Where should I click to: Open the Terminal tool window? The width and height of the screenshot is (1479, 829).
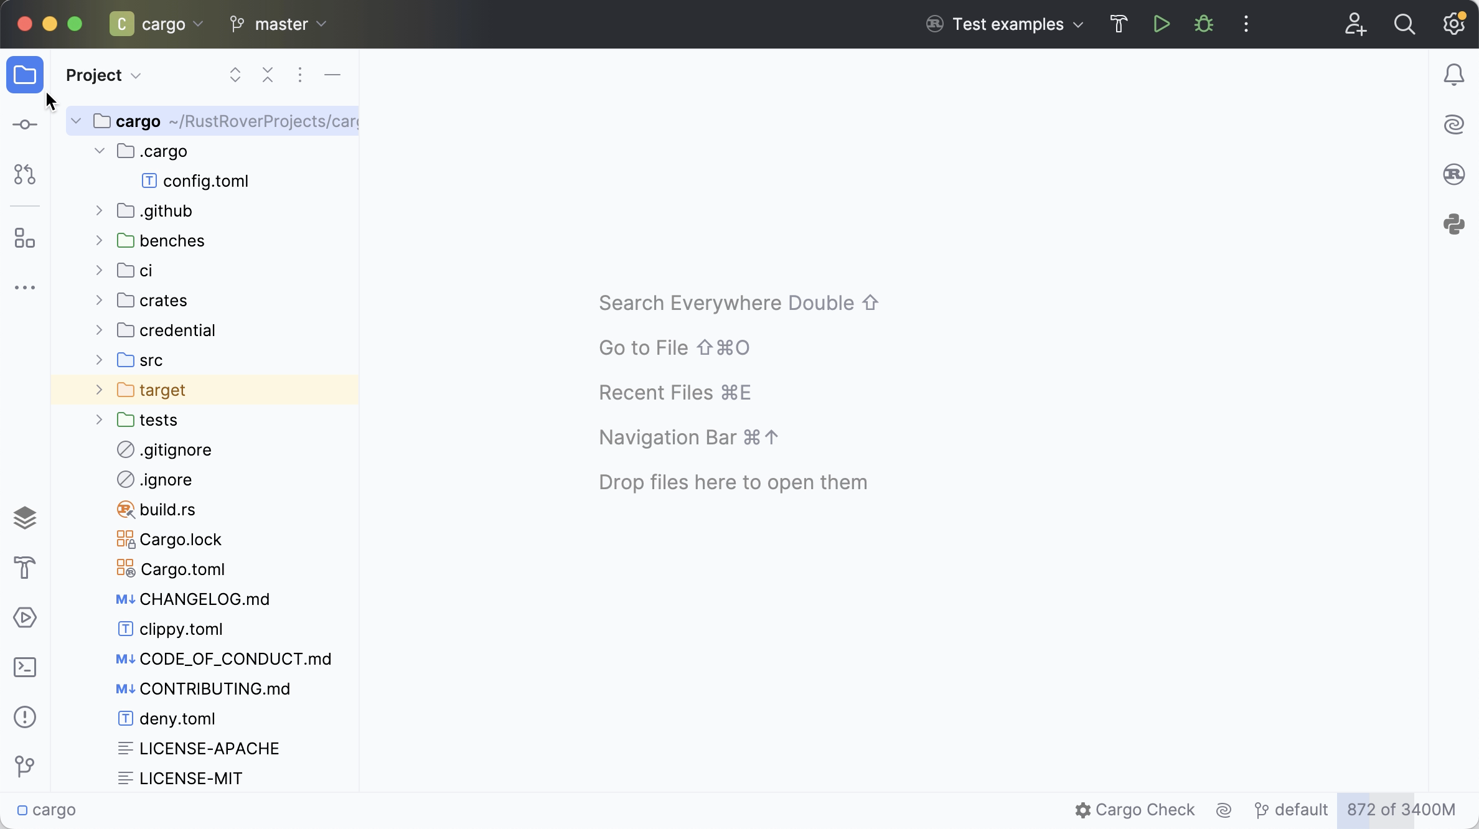pyautogui.click(x=25, y=667)
